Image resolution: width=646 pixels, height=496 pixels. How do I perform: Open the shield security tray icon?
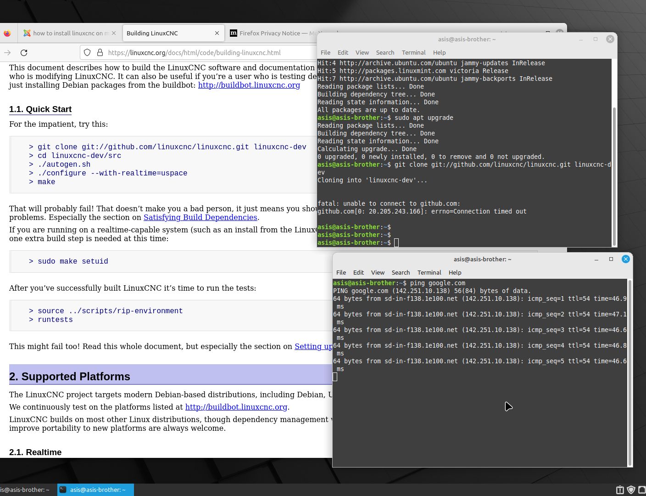click(x=631, y=490)
